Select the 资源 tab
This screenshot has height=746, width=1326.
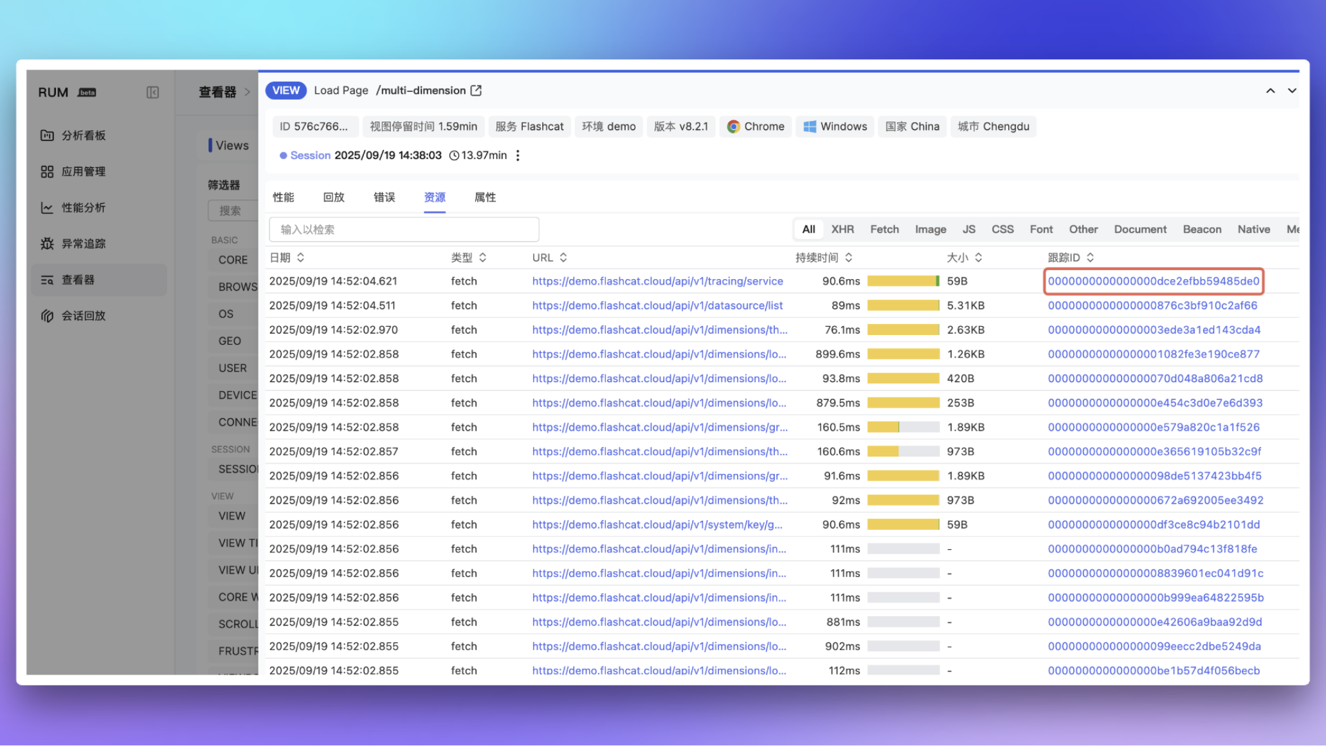[x=435, y=197]
